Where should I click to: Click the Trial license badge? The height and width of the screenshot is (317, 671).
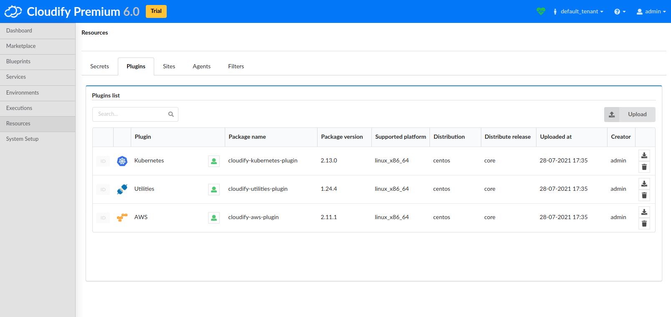click(156, 11)
